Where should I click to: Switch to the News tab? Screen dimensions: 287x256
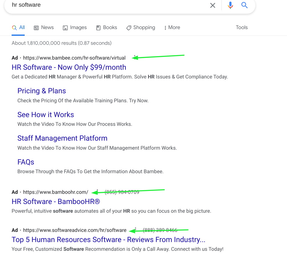[44, 28]
